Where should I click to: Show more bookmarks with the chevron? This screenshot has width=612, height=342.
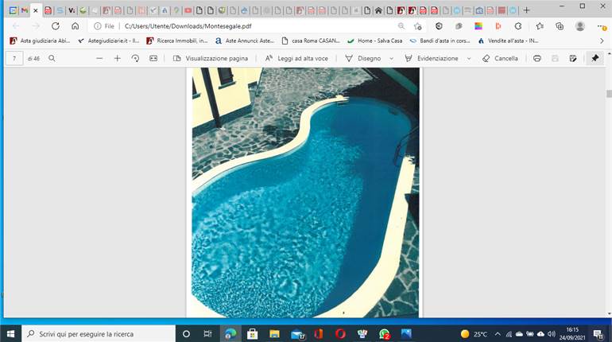tap(602, 41)
